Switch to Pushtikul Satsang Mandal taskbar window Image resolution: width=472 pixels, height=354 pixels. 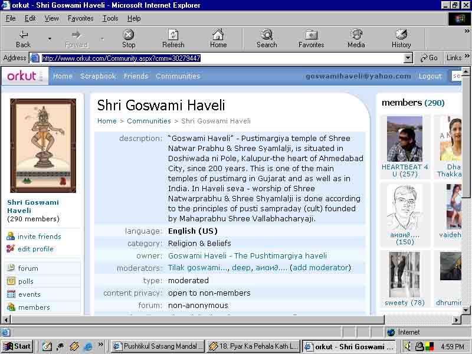(x=158, y=346)
